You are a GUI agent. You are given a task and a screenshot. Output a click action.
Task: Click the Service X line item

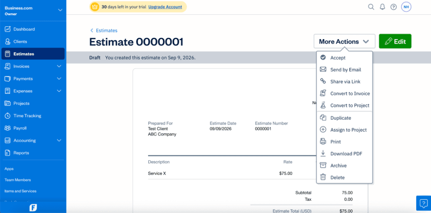click(x=157, y=173)
